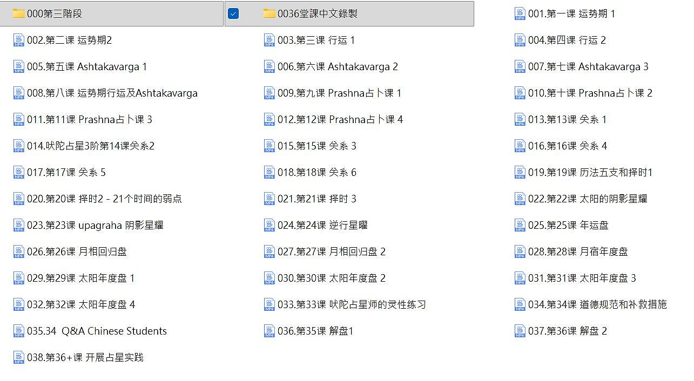This screenshot has height=381, width=694.
Task: Click file name 016.第16课 关系 4
Action: 568,146
